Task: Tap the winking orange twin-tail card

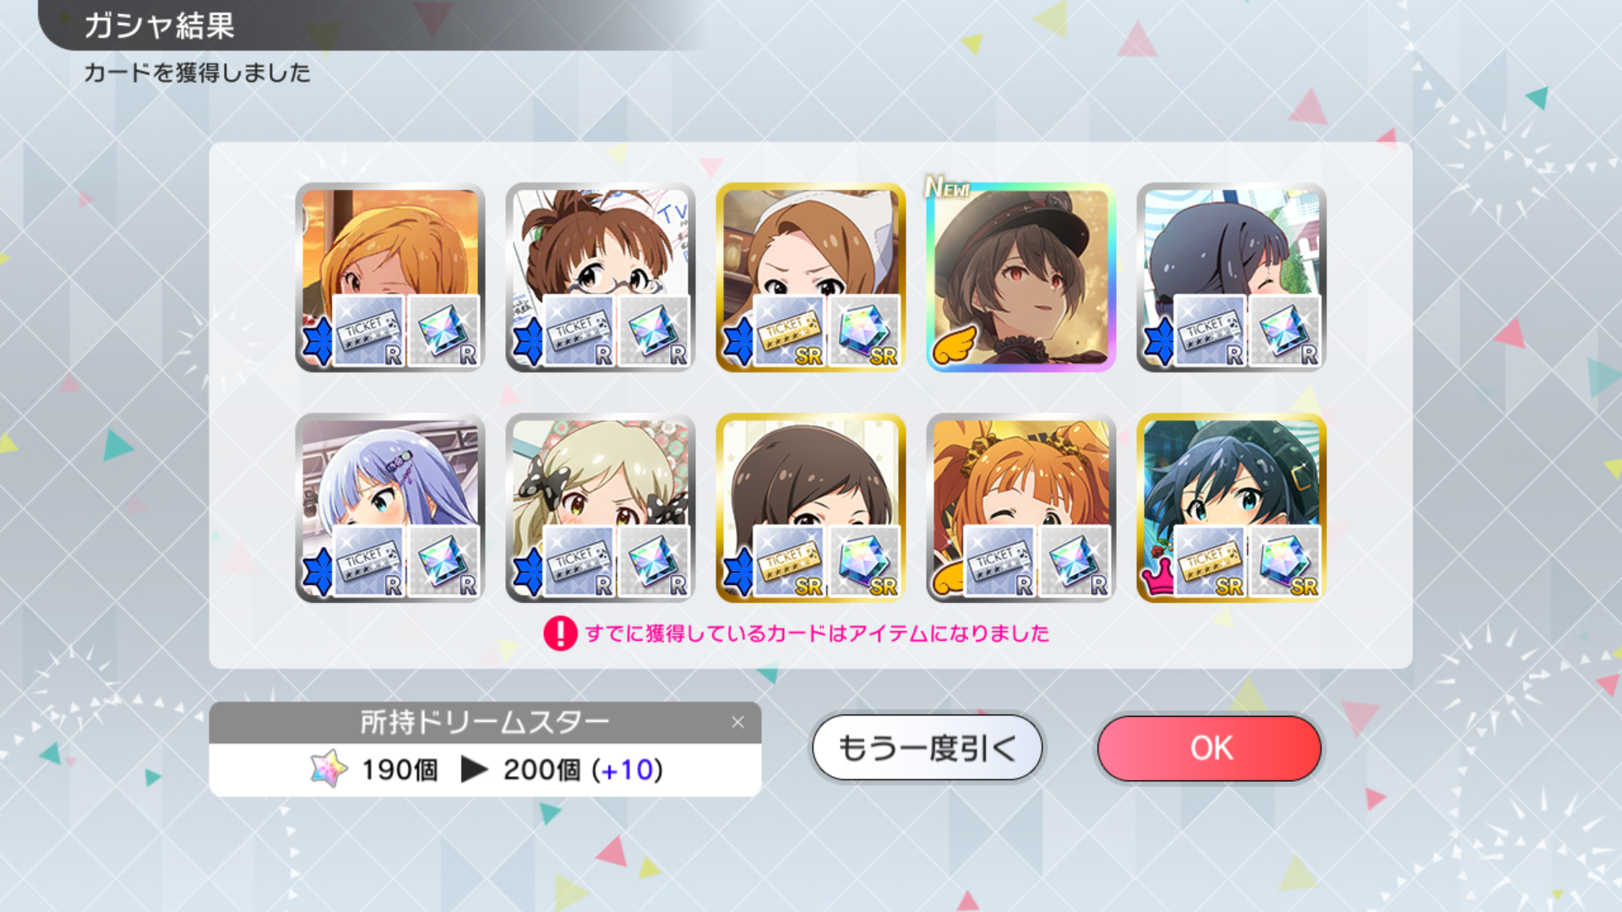Action: click(x=1021, y=508)
